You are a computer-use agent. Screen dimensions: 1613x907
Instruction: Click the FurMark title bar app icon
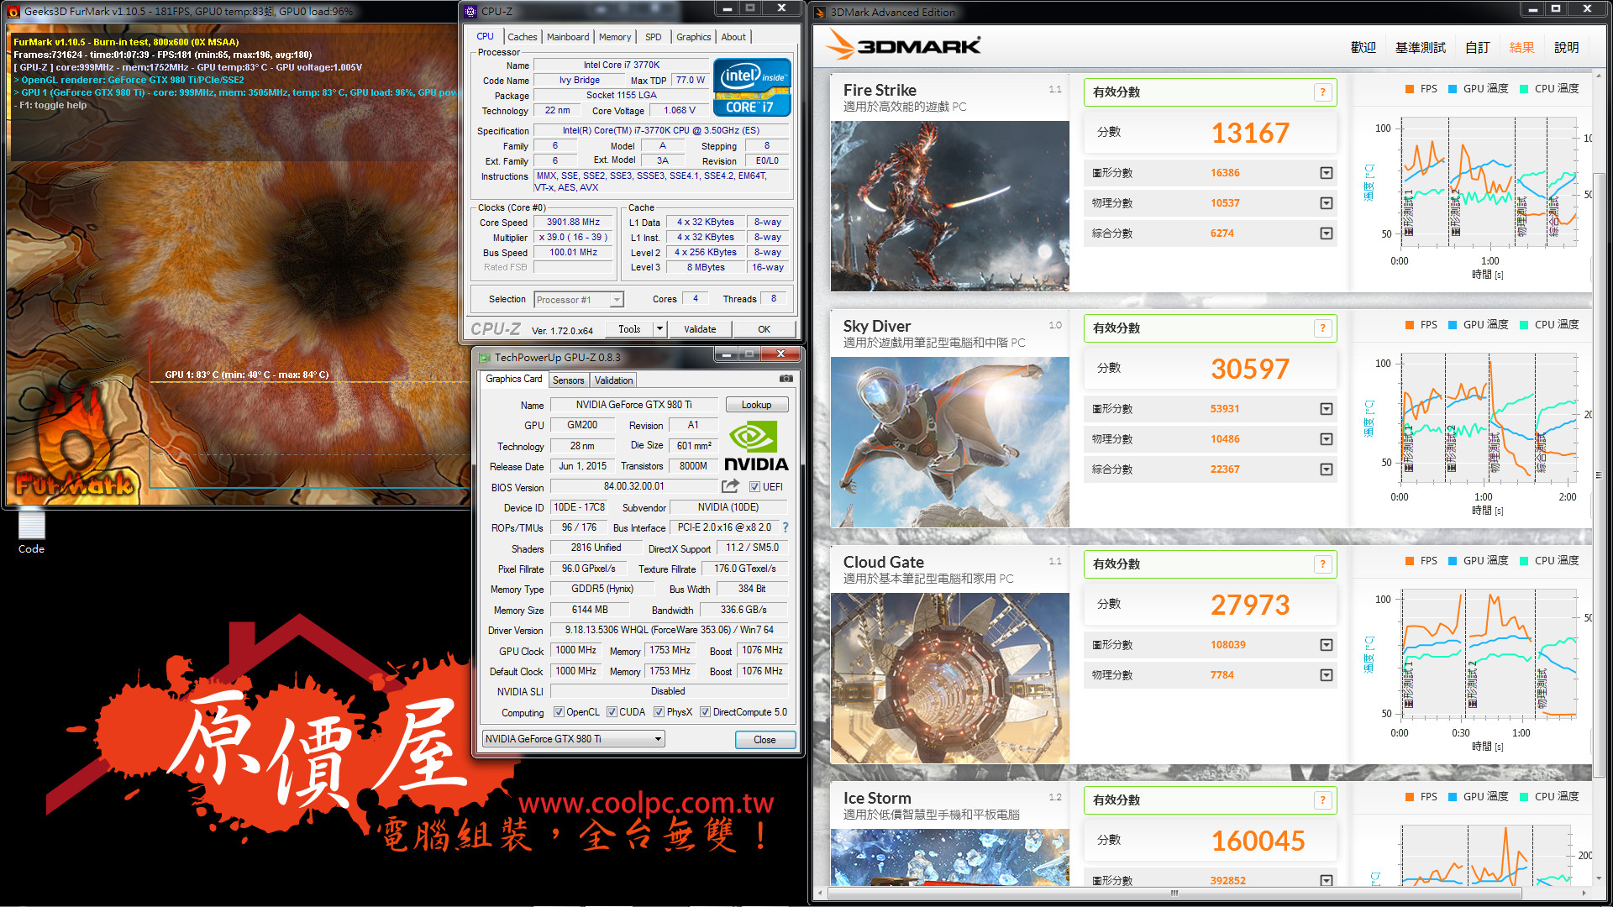coord(13,12)
